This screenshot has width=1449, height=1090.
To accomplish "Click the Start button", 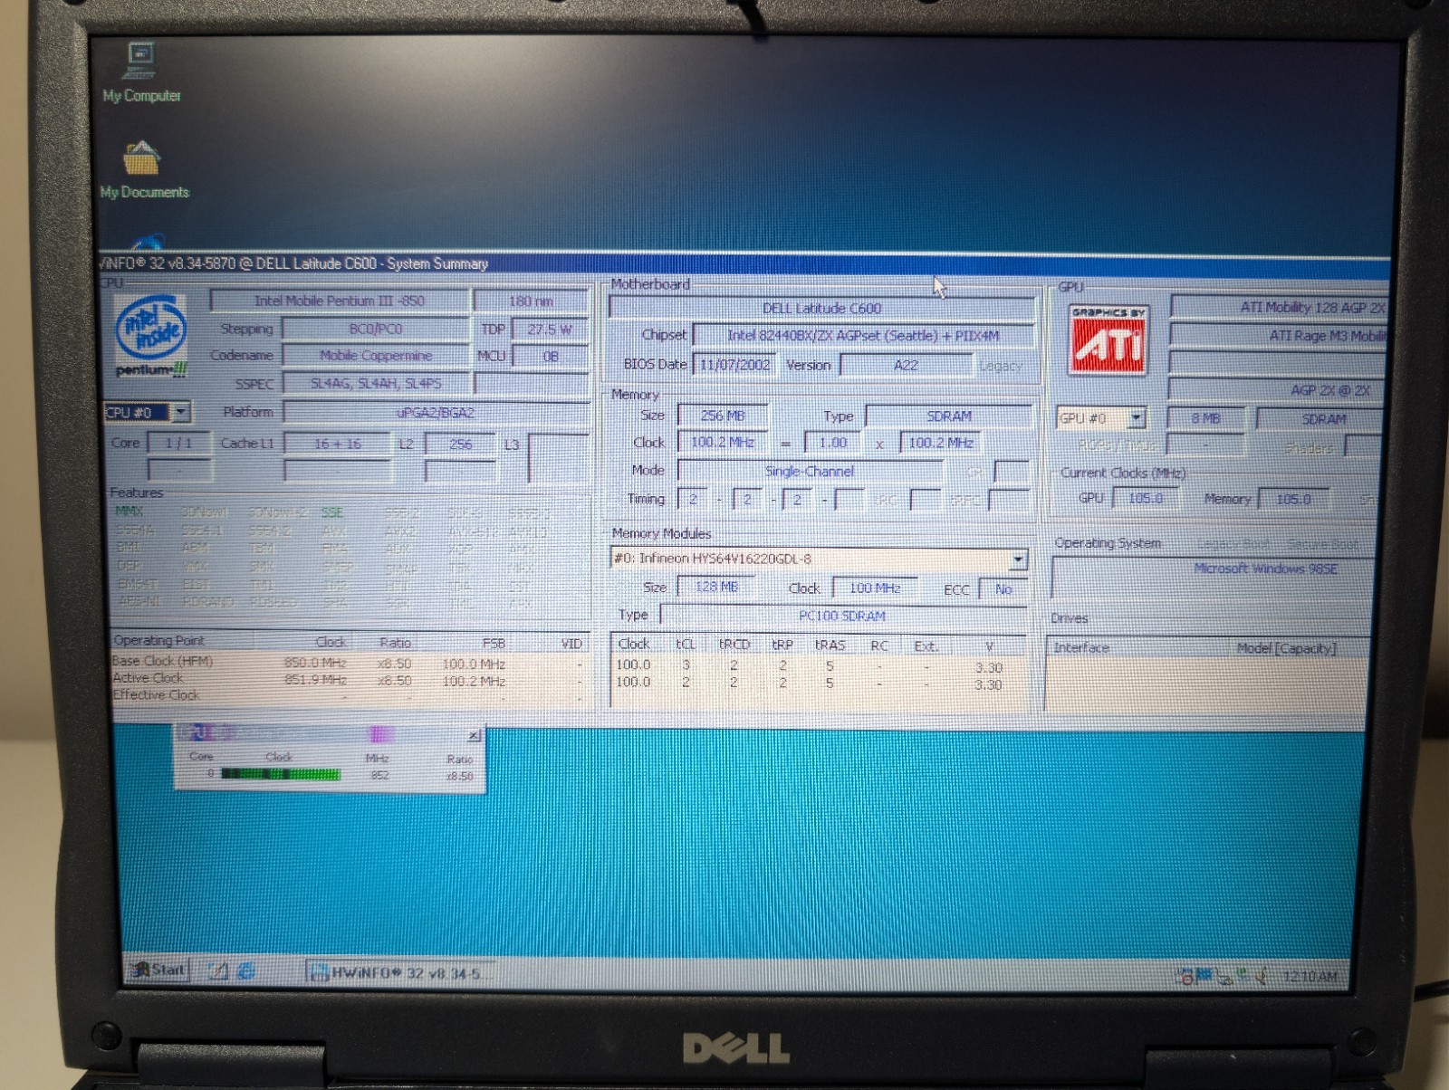I will click(159, 970).
